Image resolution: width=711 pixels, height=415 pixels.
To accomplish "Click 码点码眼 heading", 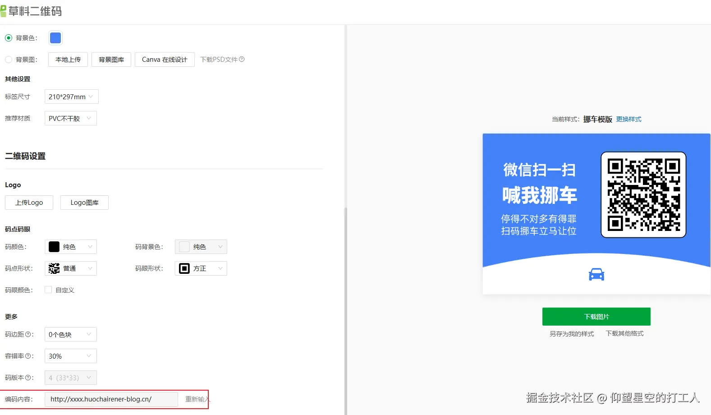I will tap(18, 229).
